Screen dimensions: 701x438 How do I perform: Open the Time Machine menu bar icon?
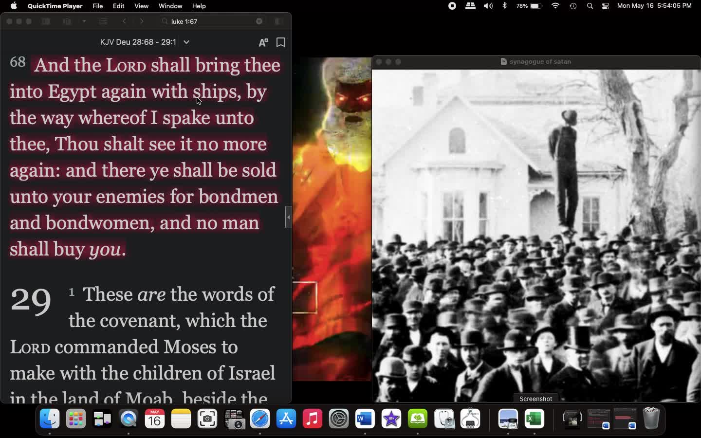(x=573, y=6)
